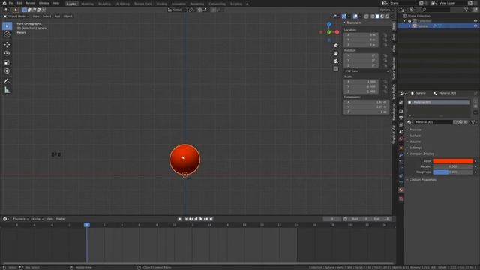
Task: Select the Scale tool
Action: click(x=7, y=62)
